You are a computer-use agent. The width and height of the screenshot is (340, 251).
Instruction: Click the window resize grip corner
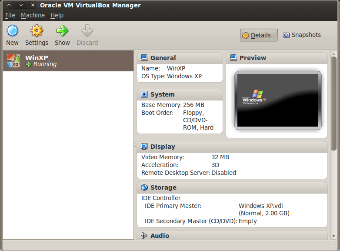[x=334, y=245]
